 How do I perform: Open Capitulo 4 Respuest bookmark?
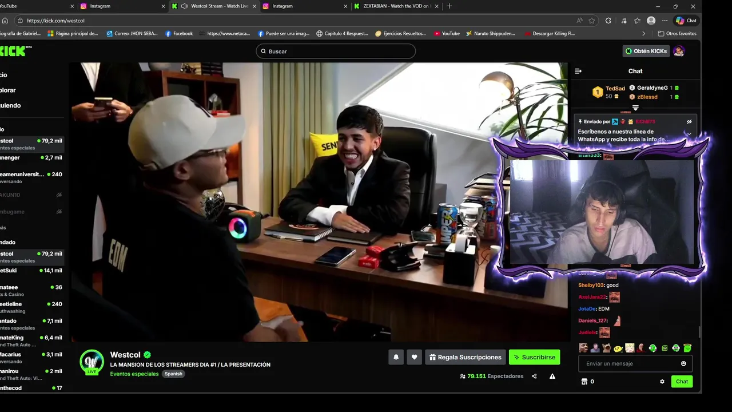point(342,33)
